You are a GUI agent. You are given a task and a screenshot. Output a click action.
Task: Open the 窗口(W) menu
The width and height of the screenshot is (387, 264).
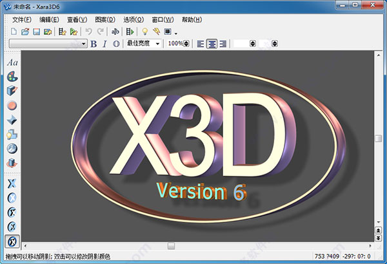coord(163,20)
